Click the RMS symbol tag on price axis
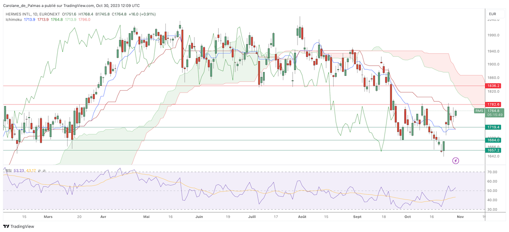509x232 pixels. (x=479, y=111)
